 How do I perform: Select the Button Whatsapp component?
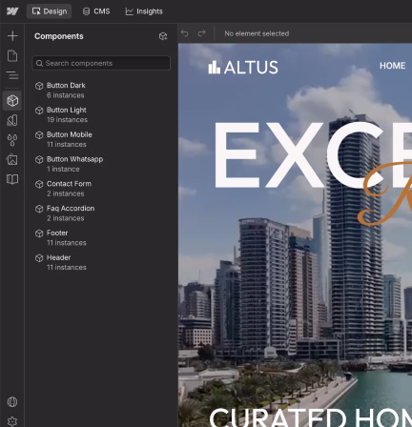click(101, 164)
